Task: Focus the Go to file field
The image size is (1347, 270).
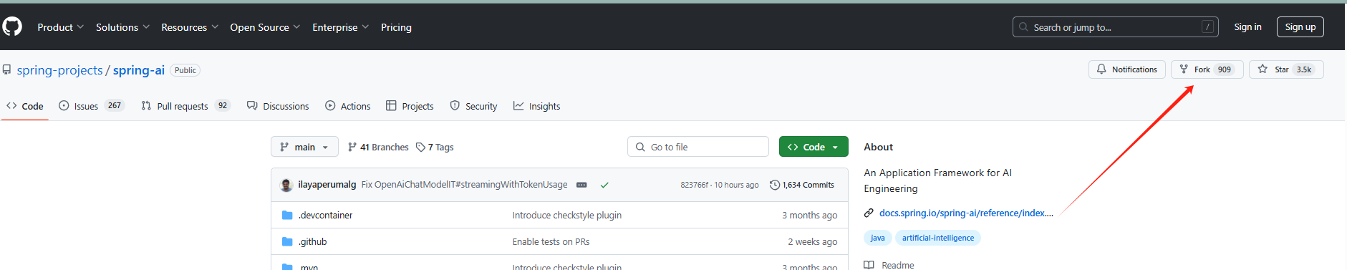Action: (698, 147)
